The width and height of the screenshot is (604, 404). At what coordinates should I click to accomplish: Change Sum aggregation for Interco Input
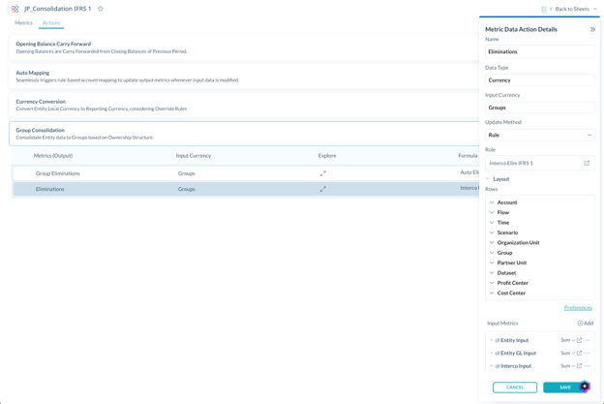tap(567, 366)
